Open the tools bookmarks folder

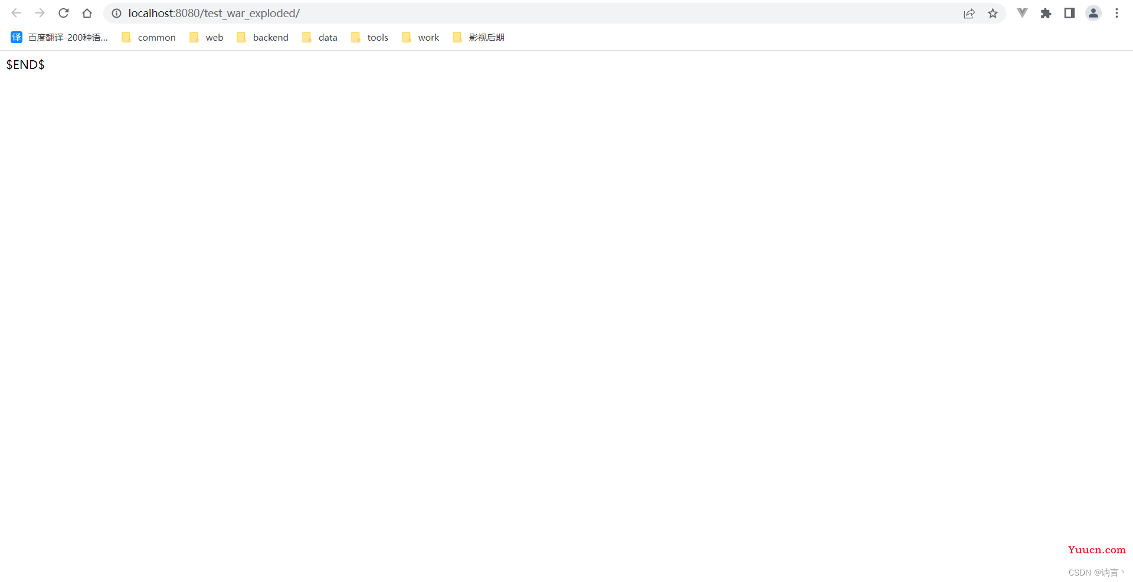click(369, 37)
